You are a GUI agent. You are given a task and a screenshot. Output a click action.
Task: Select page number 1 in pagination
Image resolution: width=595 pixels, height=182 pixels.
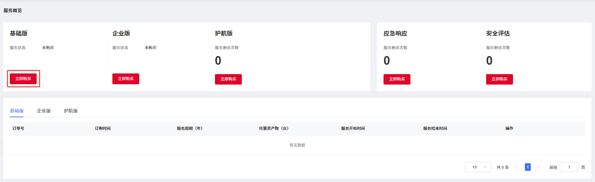click(x=528, y=167)
